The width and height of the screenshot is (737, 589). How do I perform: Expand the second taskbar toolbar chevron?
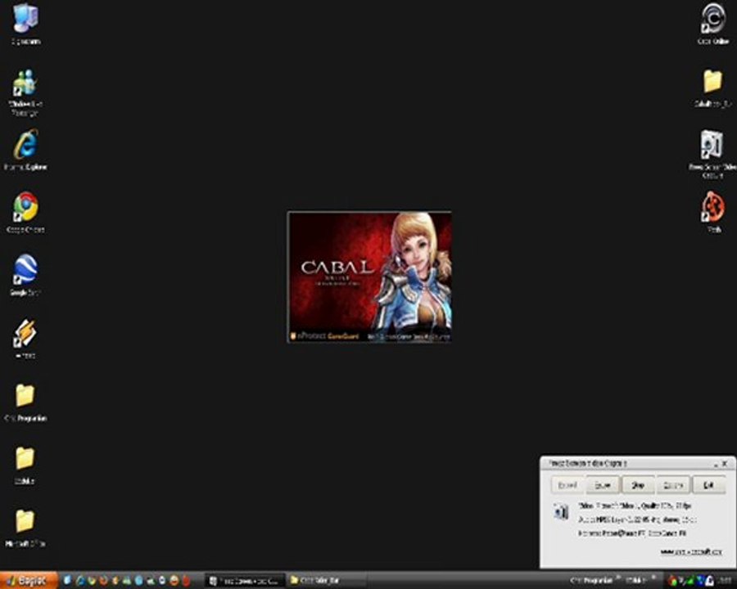tap(653, 578)
